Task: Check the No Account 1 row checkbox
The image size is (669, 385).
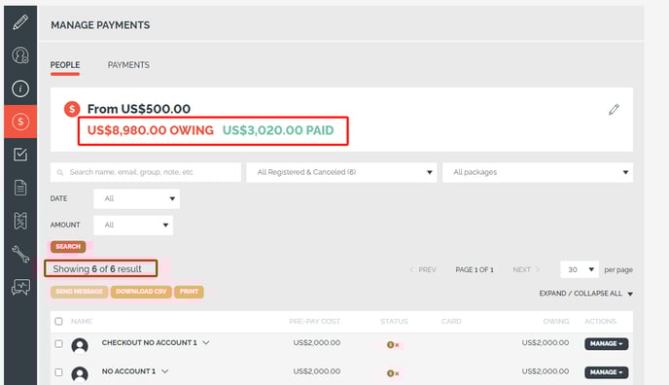Action: pos(59,372)
